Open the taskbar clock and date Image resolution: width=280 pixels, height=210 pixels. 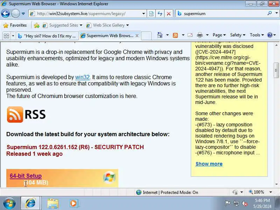(x=262, y=203)
